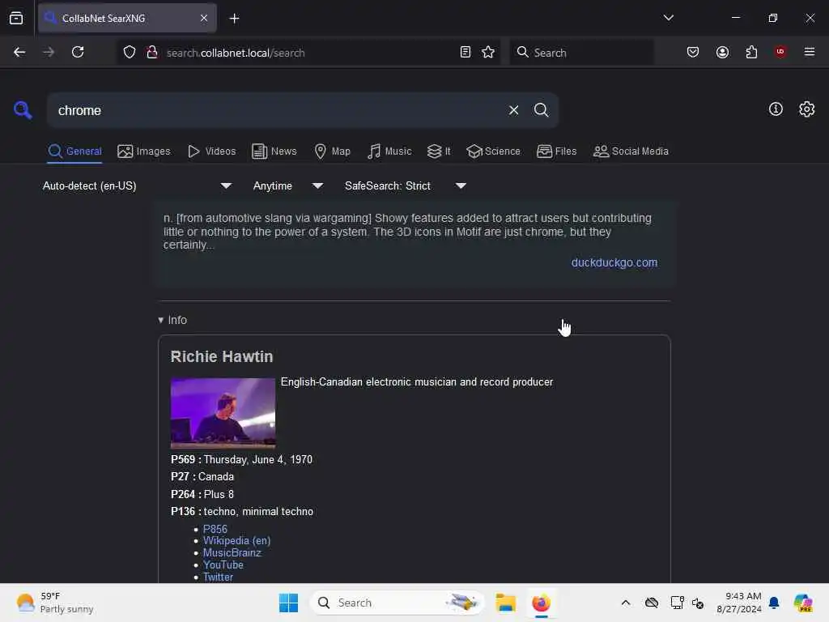Open Save to Pocket icon
829x622 pixels.
(x=693, y=52)
